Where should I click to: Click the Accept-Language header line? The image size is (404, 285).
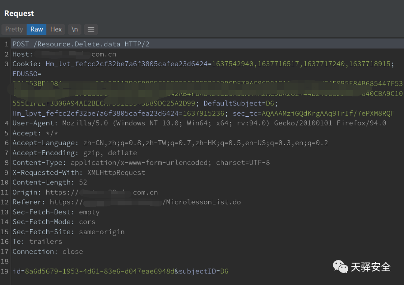point(170,143)
